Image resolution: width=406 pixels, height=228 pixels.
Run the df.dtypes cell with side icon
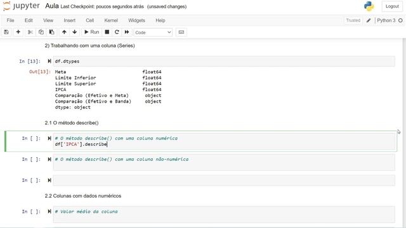[x=49, y=61]
